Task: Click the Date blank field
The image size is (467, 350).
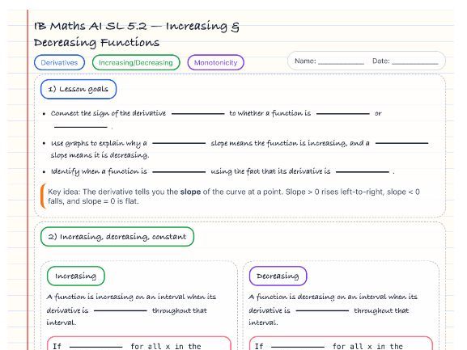Action: (415, 61)
